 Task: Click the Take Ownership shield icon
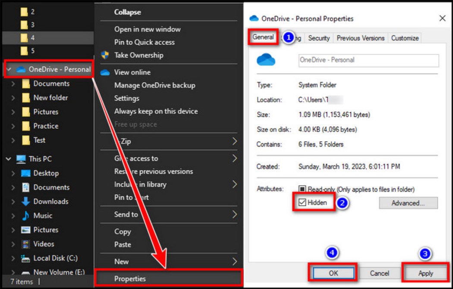(x=105, y=55)
